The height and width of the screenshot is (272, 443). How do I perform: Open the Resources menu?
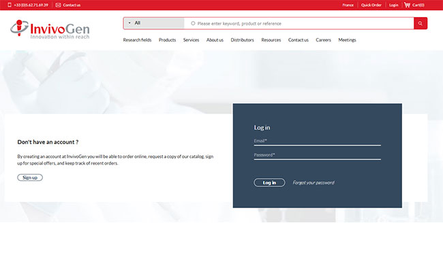(x=271, y=40)
